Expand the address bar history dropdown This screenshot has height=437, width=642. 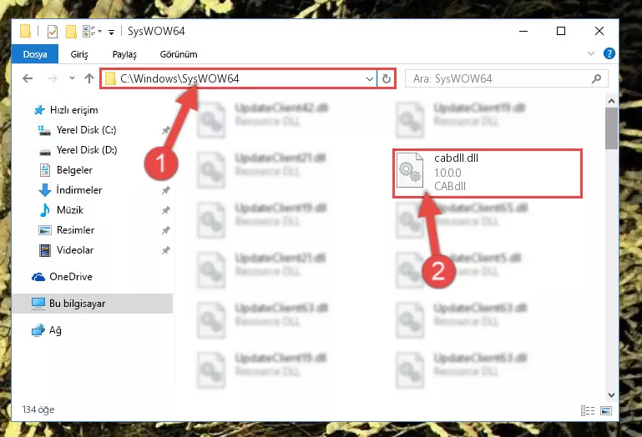coord(369,78)
